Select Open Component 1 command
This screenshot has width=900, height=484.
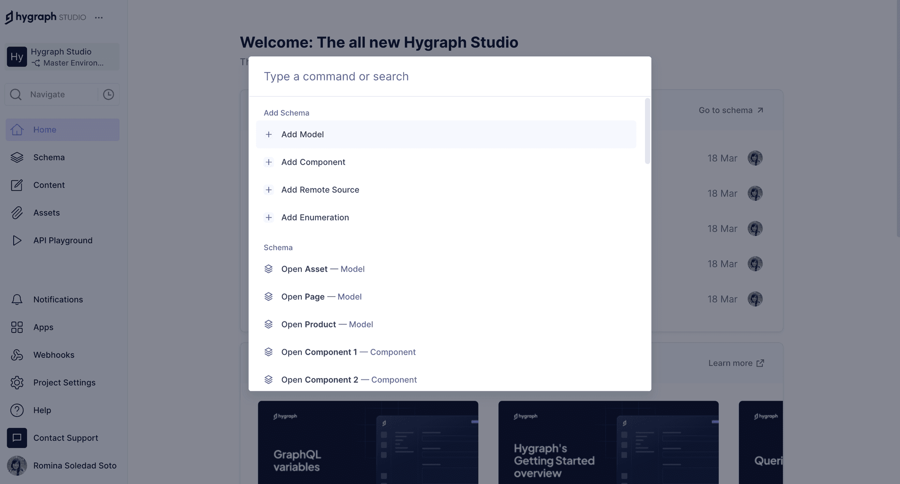(446, 352)
